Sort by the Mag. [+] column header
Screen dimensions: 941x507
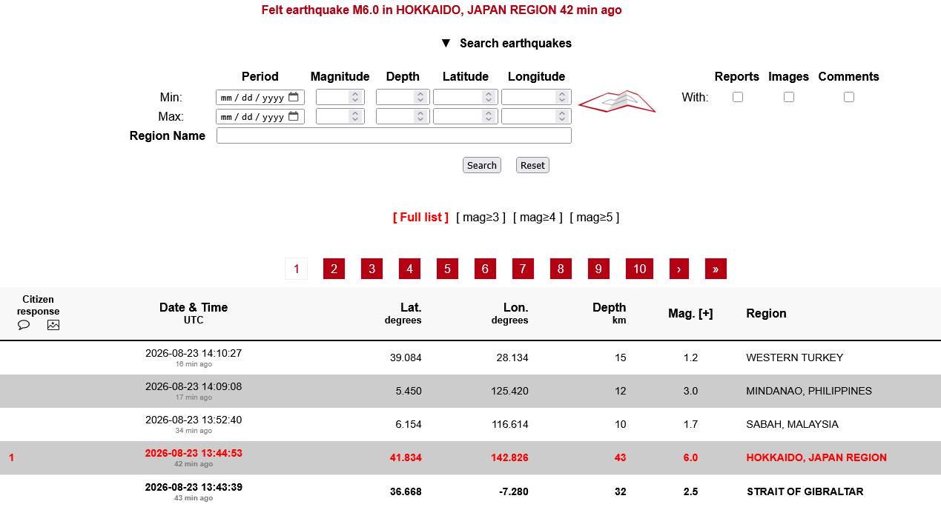point(690,313)
